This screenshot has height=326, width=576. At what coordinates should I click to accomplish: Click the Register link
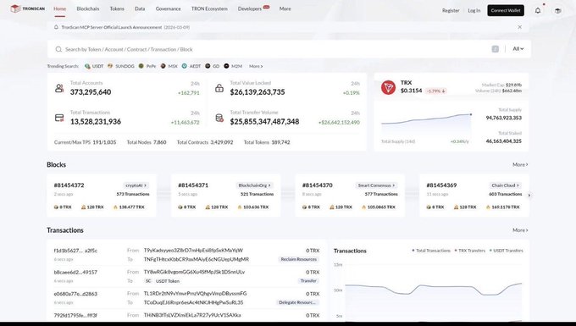coord(451,10)
